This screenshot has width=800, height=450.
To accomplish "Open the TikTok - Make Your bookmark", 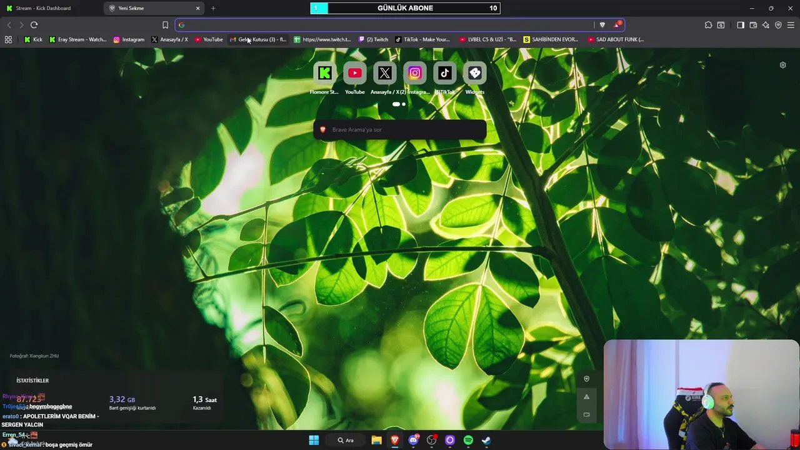I will tap(422, 39).
